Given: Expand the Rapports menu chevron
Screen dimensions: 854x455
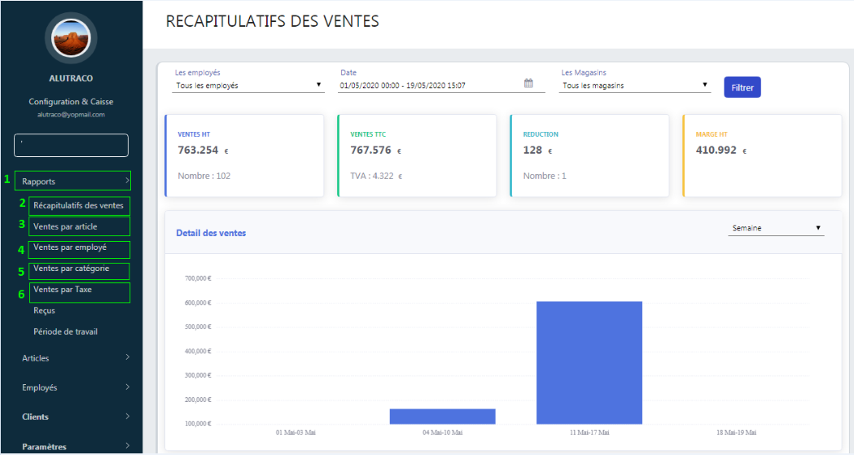Looking at the screenshot, I should point(127,181).
